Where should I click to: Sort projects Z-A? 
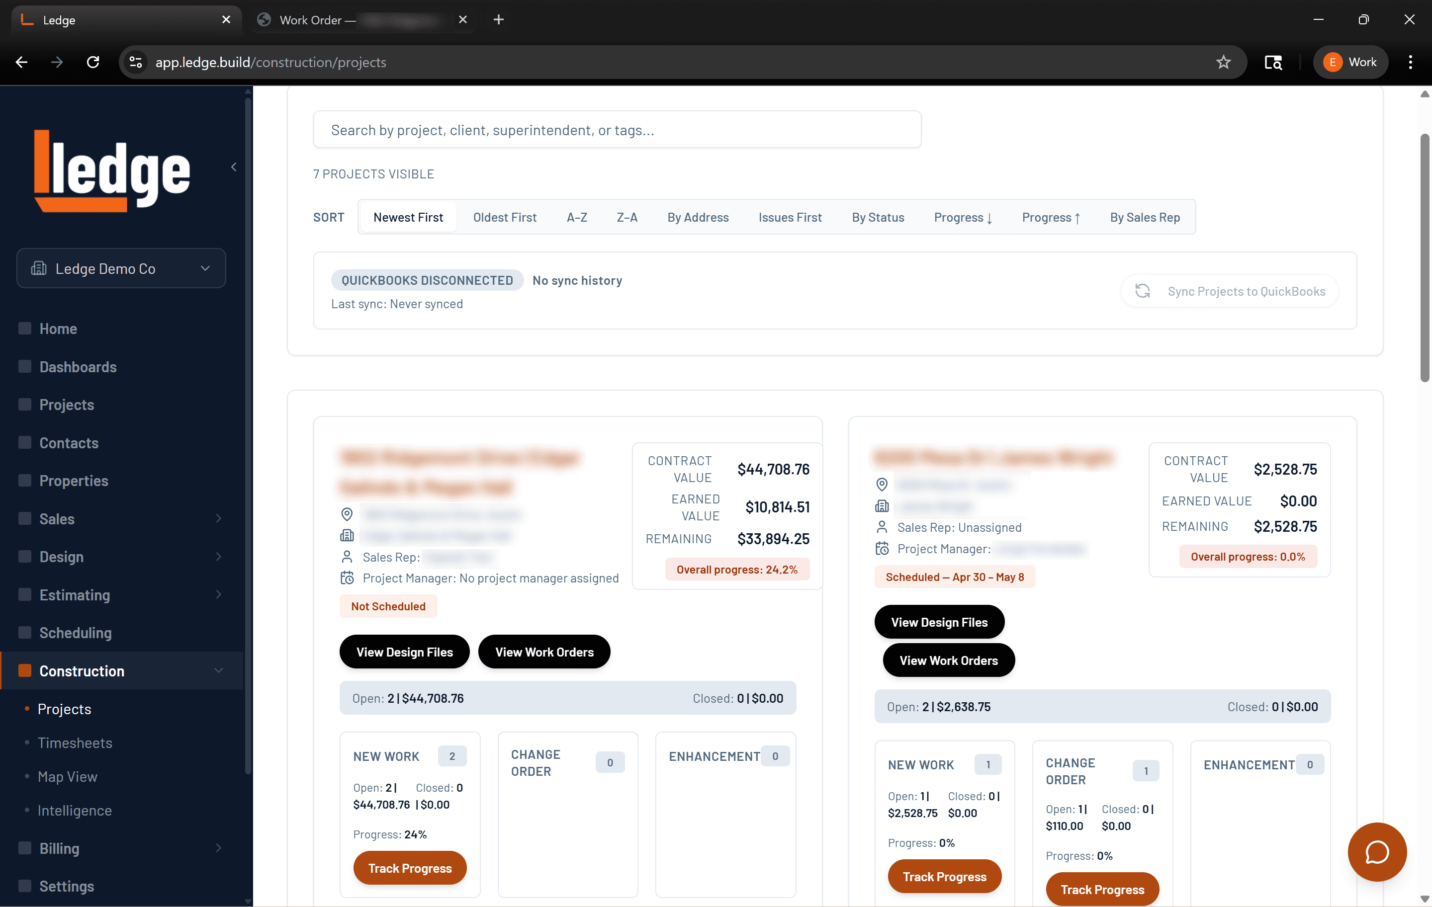pos(627,217)
